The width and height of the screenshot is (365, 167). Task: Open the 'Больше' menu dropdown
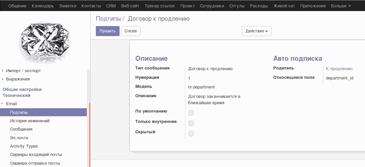pyautogui.click(x=341, y=6)
